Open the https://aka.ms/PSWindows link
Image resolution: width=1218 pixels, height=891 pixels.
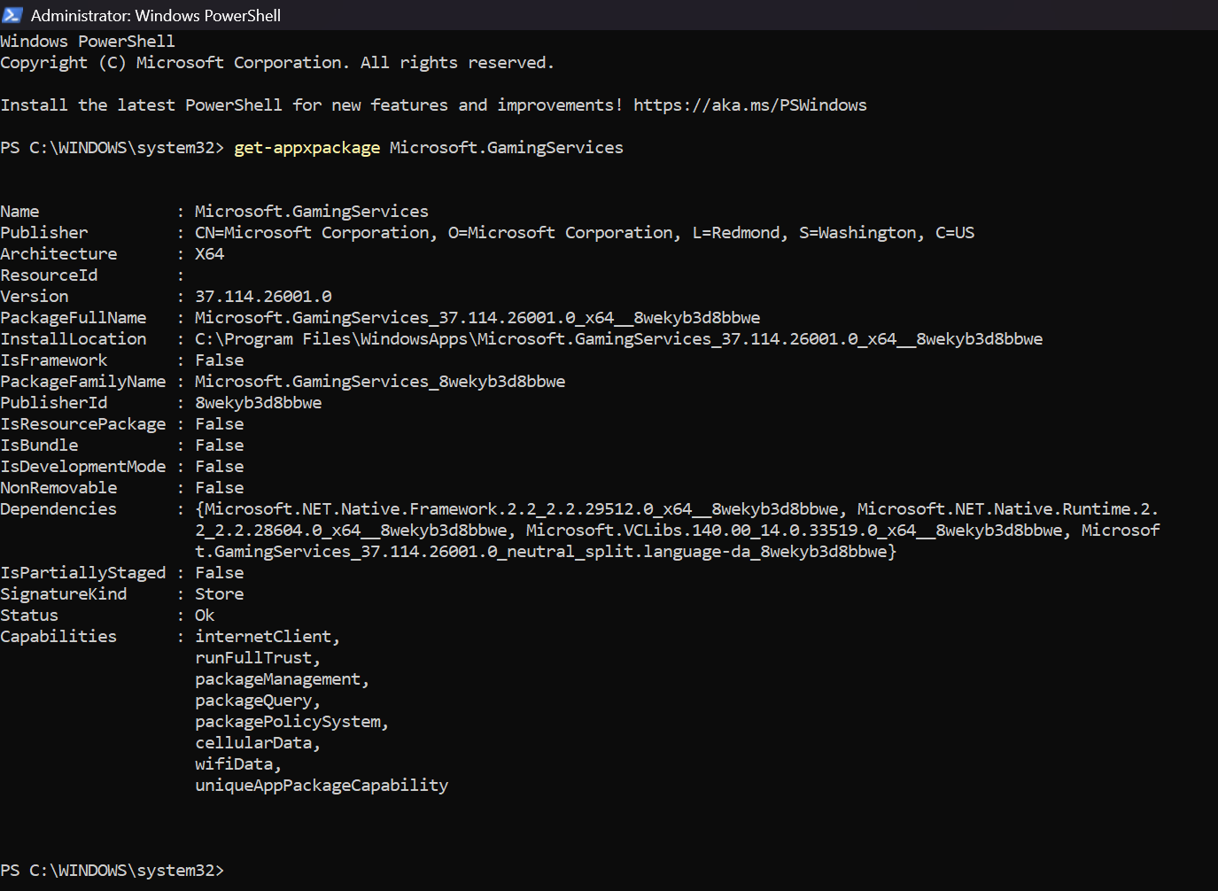point(750,105)
